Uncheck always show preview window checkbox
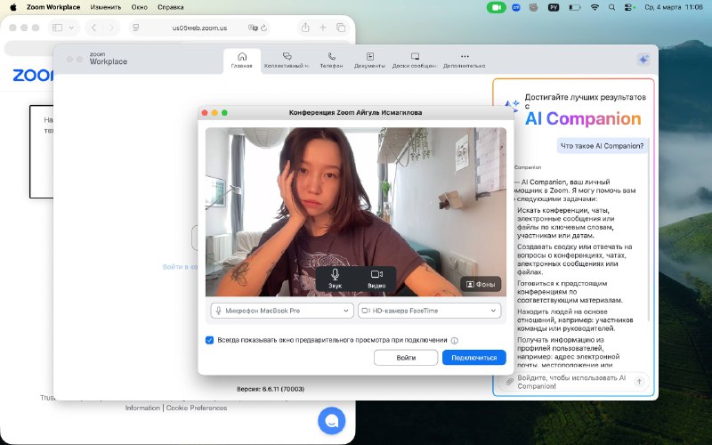 [x=210, y=340]
